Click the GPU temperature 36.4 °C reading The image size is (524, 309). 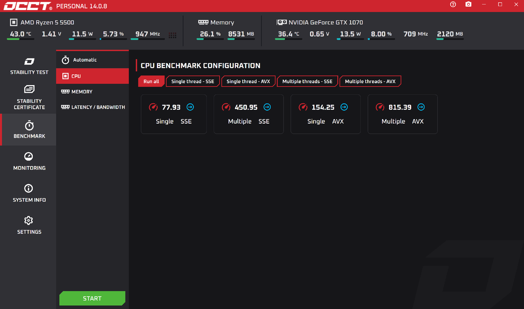pyautogui.click(x=289, y=34)
